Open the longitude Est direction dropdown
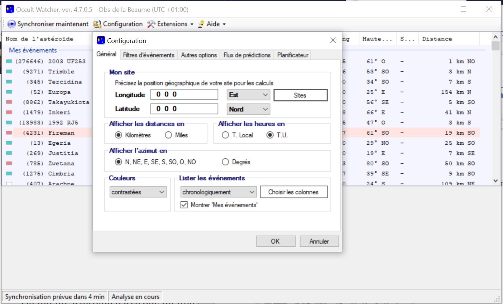This screenshot has width=503, height=304. pyautogui.click(x=248, y=95)
